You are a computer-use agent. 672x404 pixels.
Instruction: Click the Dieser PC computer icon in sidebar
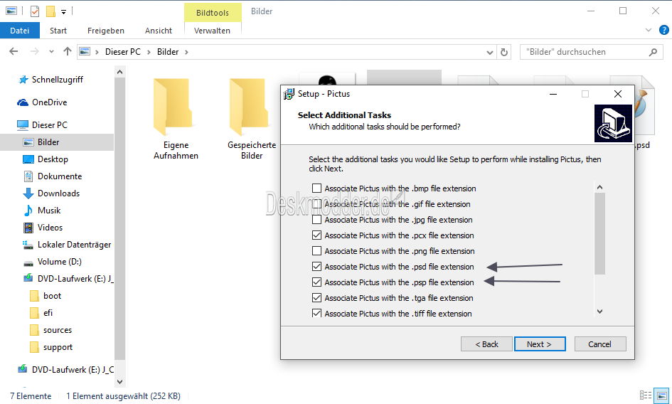click(22, 124)
